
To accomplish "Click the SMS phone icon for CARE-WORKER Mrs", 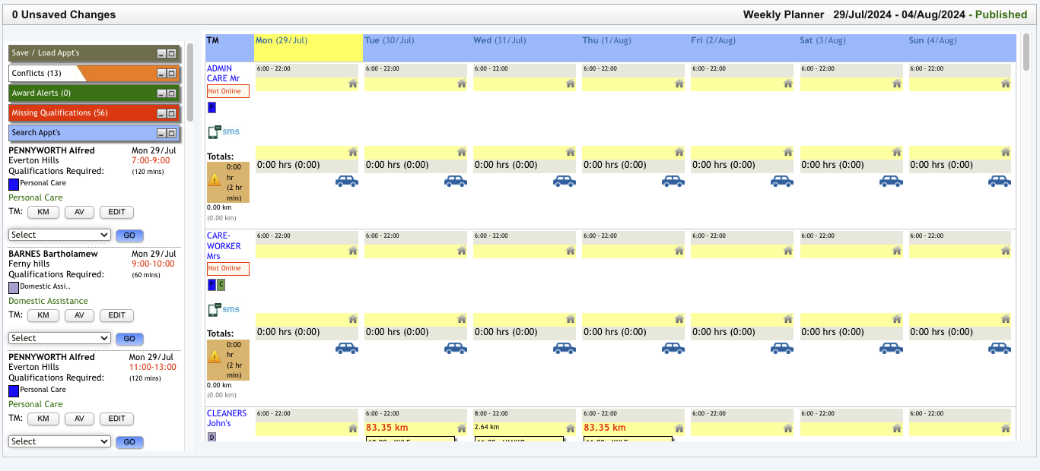I will (x=215, y=309).
